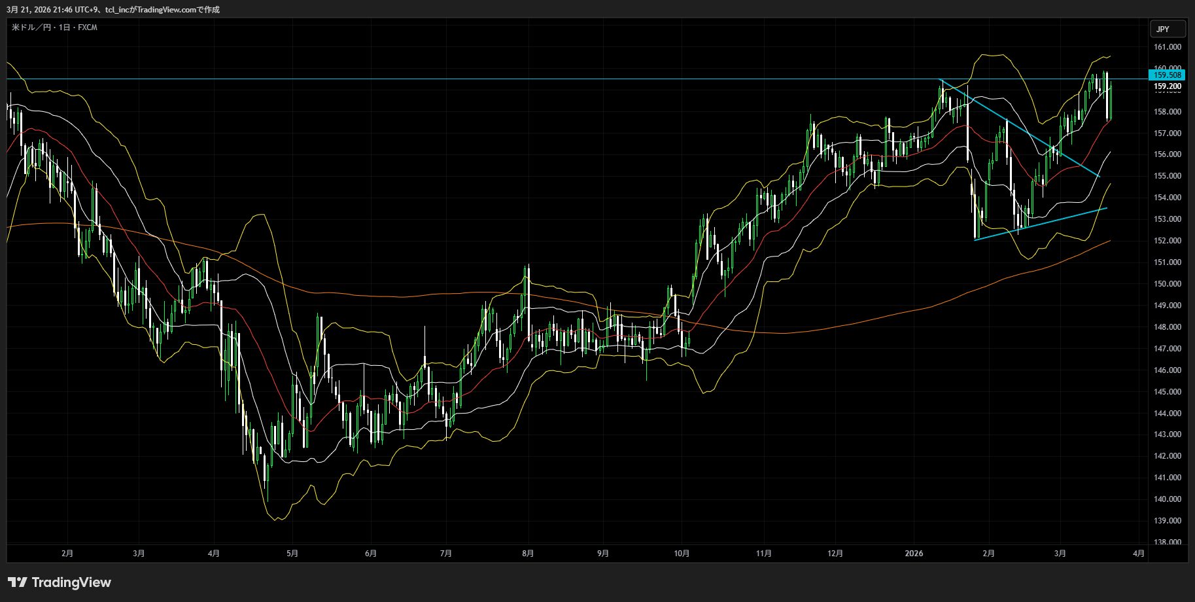Click 161.000 on the price axis
Viewport: 1195px width, 602px height.
1167,47
